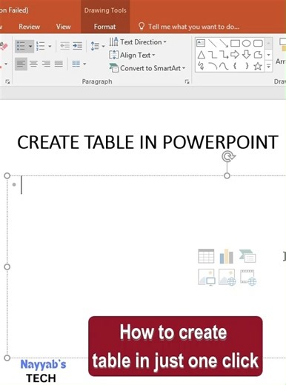Toggle Align Right paragraph alignment
286x385 pixels.
pyautogui.click(x=46, y=64)
